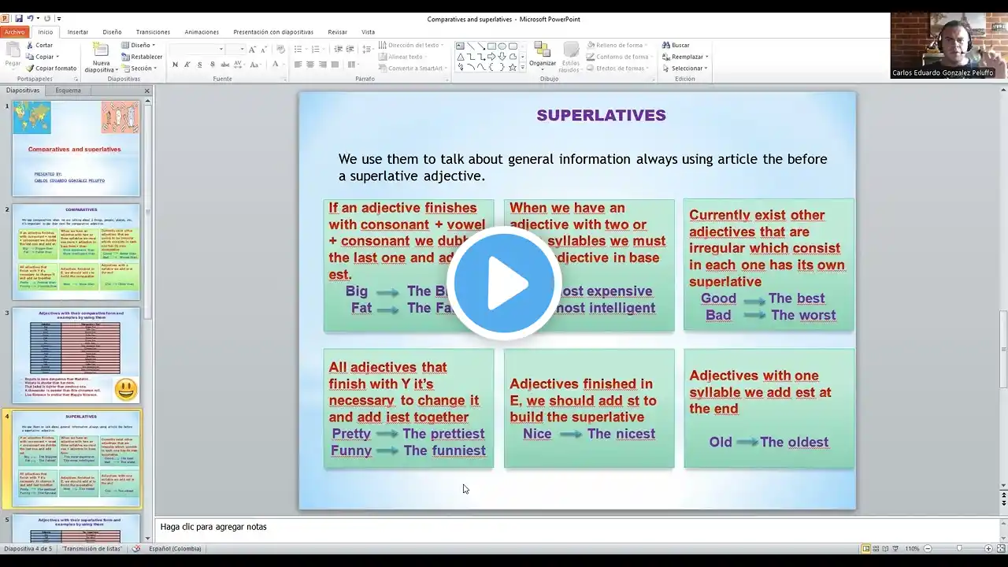Click the Español (Colombia) language indicator

(175, 548)
